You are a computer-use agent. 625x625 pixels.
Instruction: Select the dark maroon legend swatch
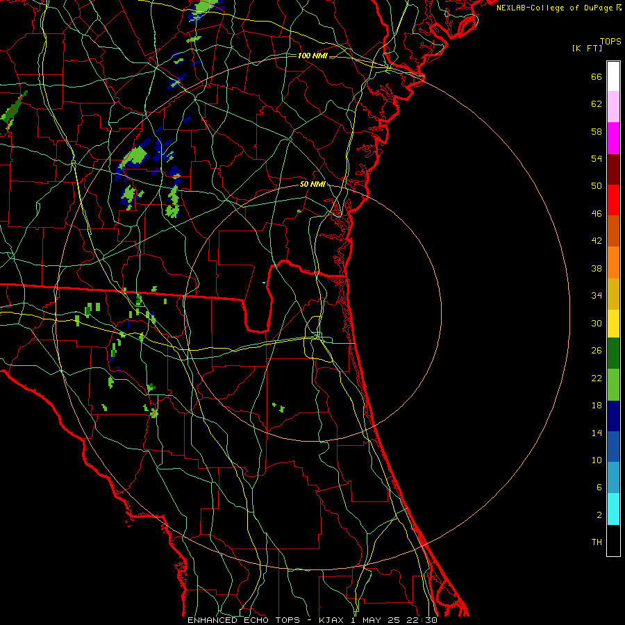coord(613,169)
